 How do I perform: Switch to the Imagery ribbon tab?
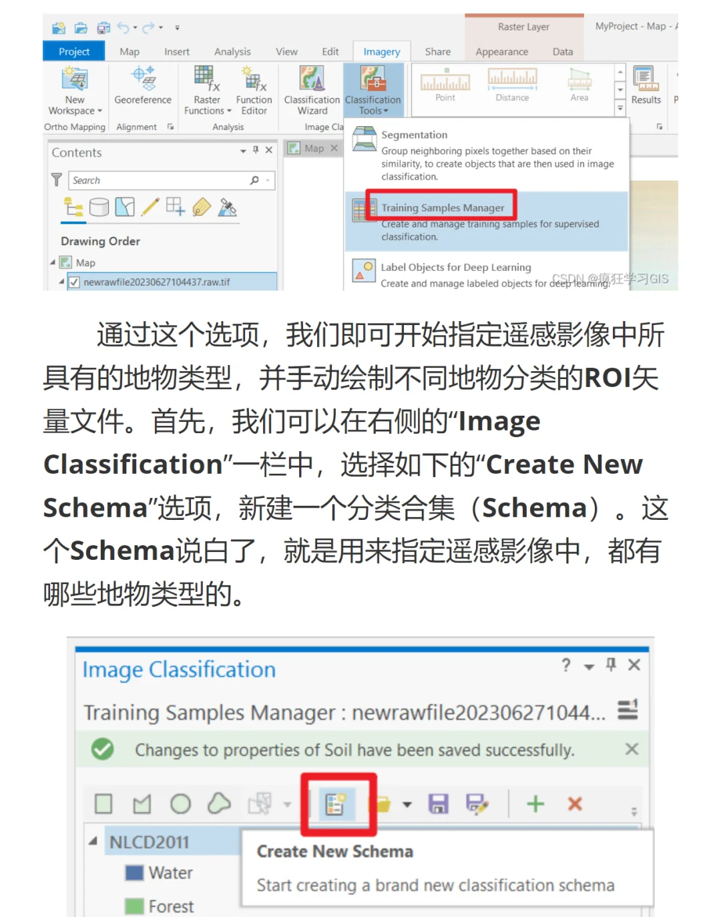pos(381,51)
